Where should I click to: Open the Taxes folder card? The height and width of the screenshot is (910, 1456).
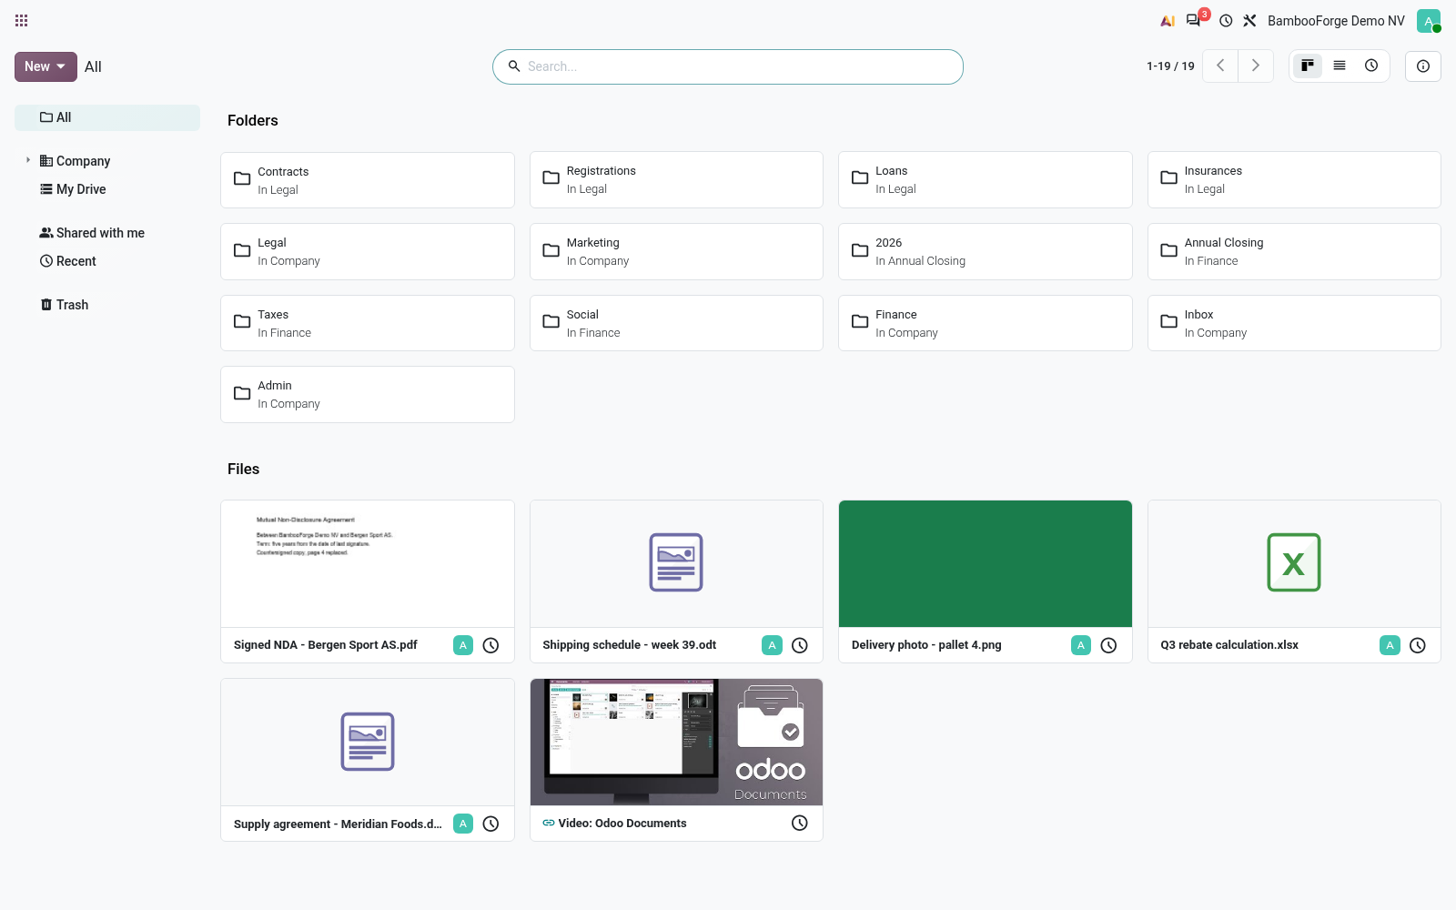point(368,323)
